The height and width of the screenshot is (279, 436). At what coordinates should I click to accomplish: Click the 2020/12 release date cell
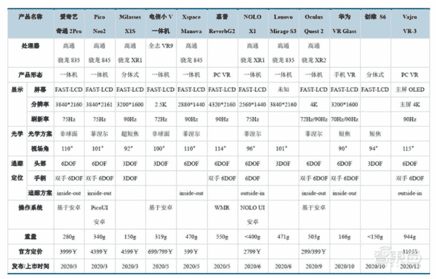(x=410, y=266)
